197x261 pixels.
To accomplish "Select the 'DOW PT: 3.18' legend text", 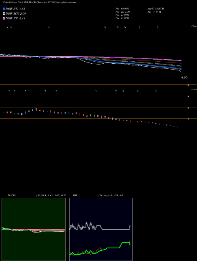I will click(15, 18).
